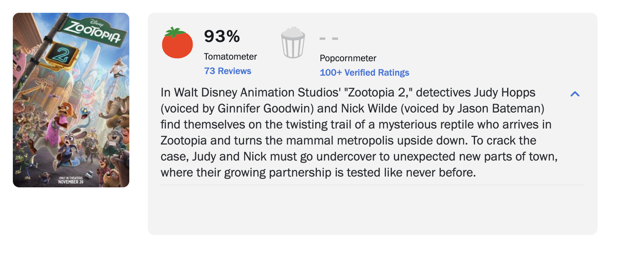This screenshot has width=628, height=261.
Task: Open the 100+ Verified Ratings link
Action: click(364, 73)
